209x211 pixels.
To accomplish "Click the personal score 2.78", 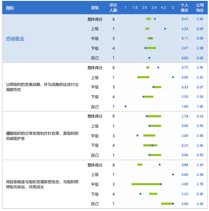I will pyautogui.click(x=185, y=116).
